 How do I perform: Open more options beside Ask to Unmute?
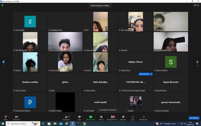[x=151, y=74]
